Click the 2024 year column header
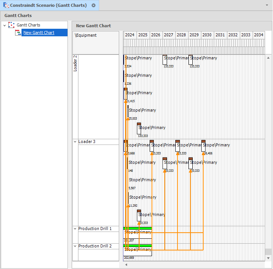Viewport: 273px width, 269px height. (130, 35)
